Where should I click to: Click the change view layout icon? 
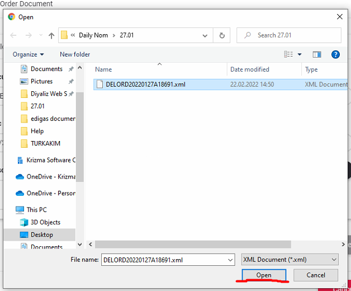(x=288, y=54)
